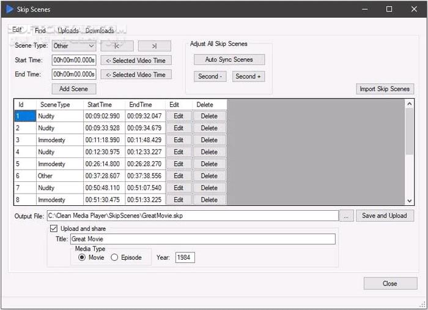Select the Movie radio button

coord(82,257)
